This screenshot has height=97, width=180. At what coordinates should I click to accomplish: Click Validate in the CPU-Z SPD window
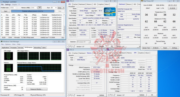coord(142,95)
